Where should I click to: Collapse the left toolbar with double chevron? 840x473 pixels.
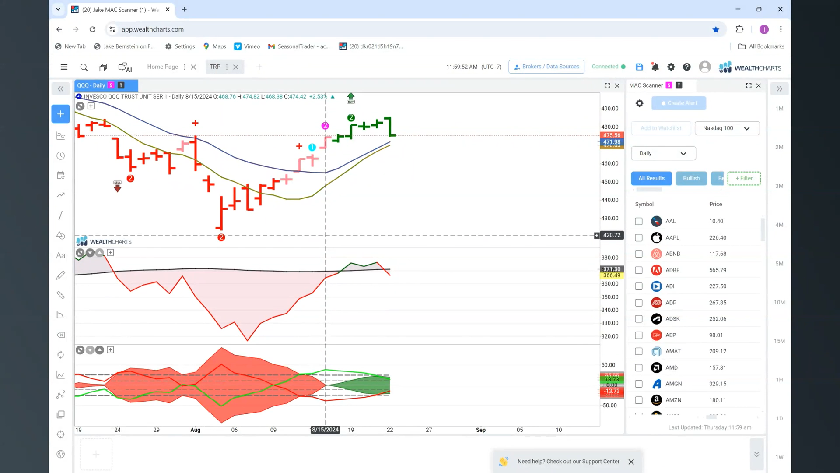(x=60, y=89)
